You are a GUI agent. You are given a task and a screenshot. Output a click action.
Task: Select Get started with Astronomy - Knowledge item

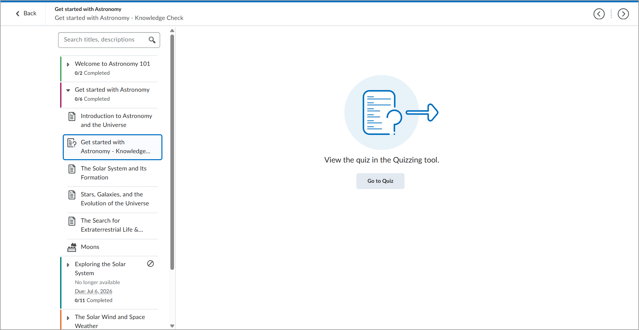point(113,147)
